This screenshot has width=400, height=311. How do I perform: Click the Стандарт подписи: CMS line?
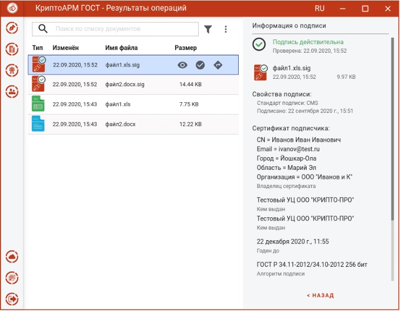coord(287,103)
